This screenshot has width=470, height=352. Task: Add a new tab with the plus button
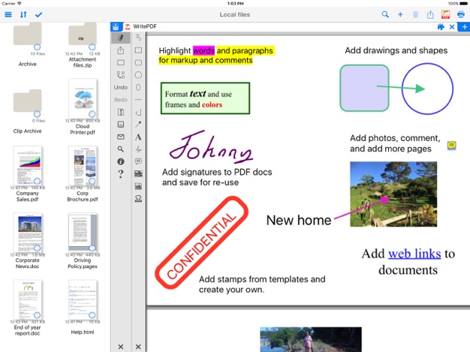click(x=464, y=27)
